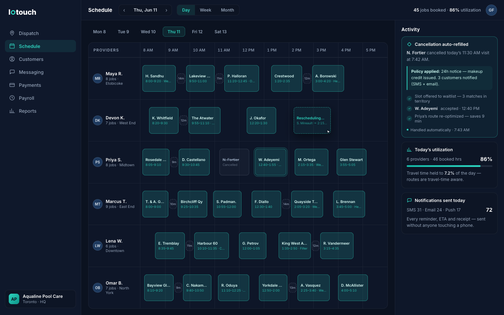Viewport: 504px width, 315px height.
Task: Open the Thu, Jun 11 date picker
Action: pos(145,10)
